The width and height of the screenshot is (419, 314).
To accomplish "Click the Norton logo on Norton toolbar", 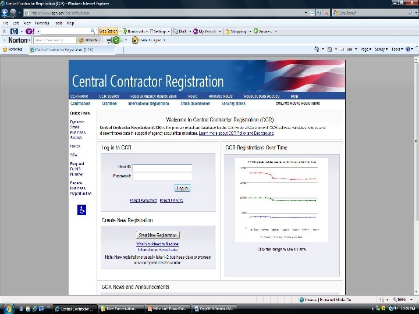I will [18, 40].
